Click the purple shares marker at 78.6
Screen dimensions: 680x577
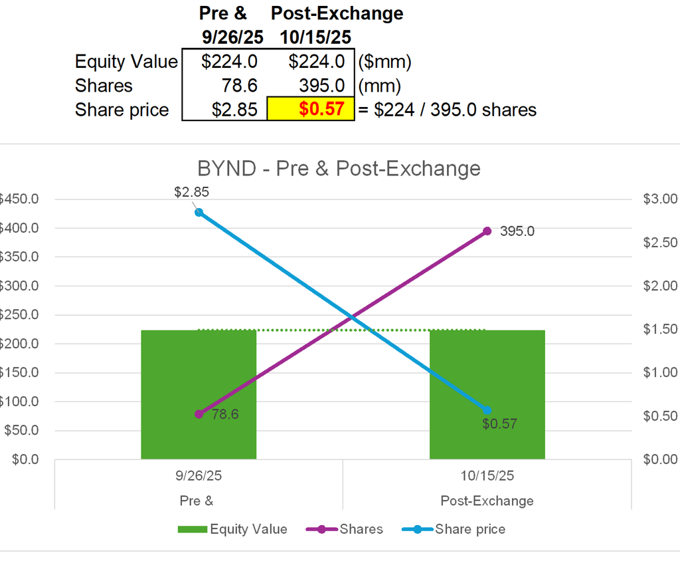point(199,414)
